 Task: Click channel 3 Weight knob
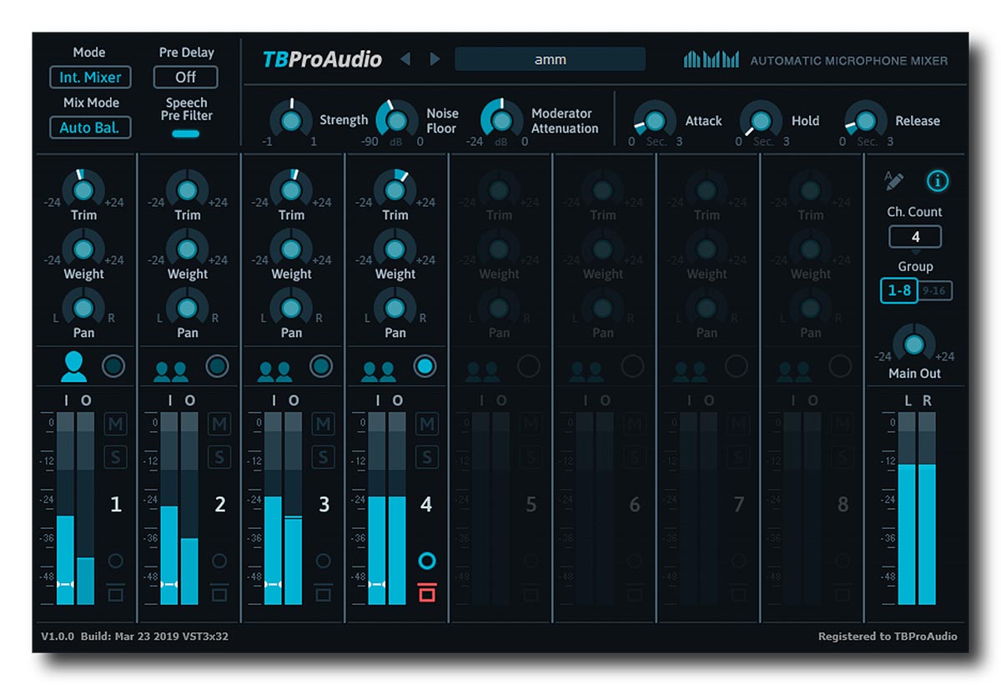(x=291, y=249)
